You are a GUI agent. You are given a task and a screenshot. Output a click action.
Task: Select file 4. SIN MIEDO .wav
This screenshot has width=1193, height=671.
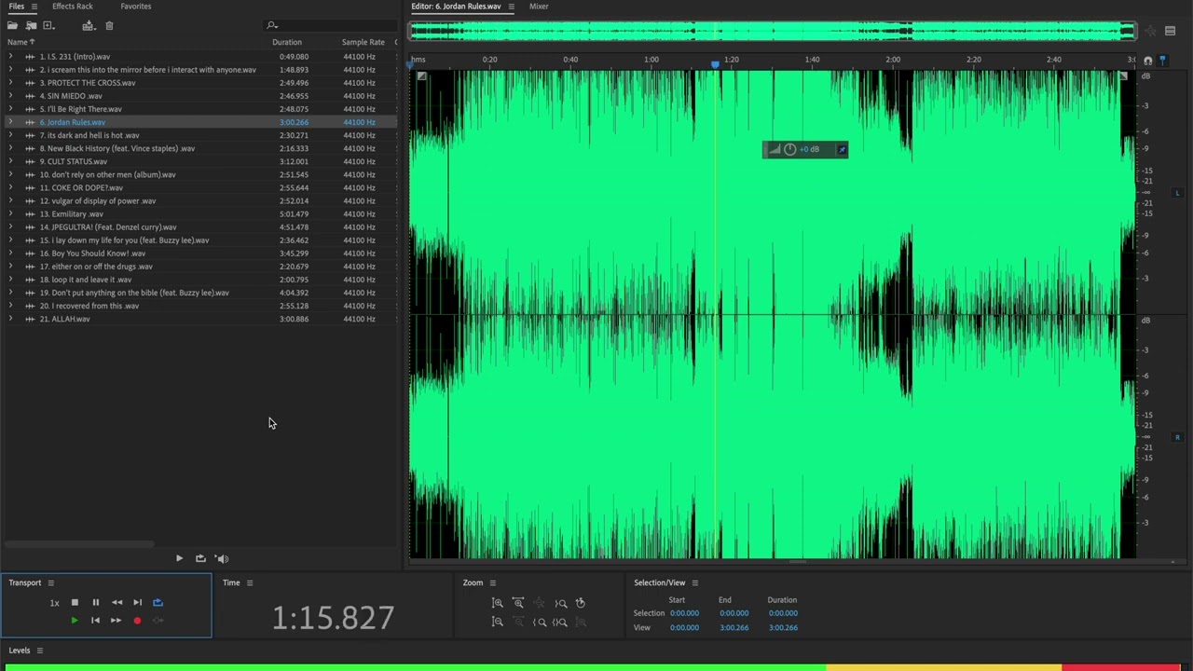pyautogui.click(x=71, y=96)
